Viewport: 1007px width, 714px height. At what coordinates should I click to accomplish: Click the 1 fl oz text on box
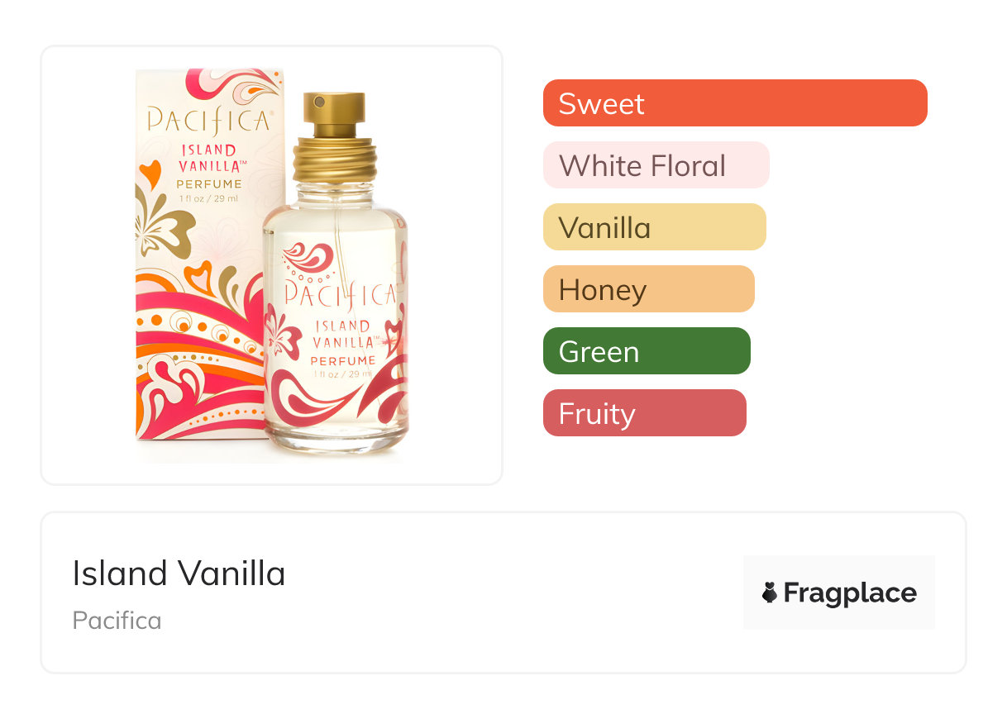[x=209, y=198]
